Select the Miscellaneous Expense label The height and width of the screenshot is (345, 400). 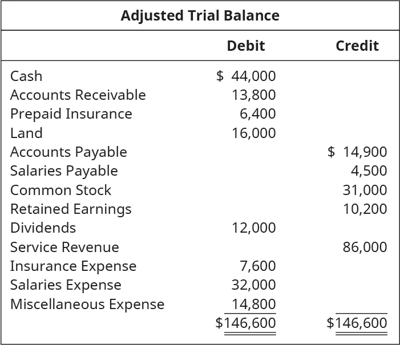click(x=87, y=305)
